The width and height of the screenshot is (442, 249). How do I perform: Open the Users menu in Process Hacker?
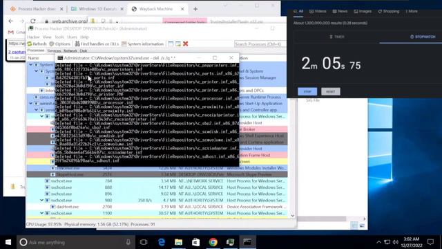(x=72, y=37)
